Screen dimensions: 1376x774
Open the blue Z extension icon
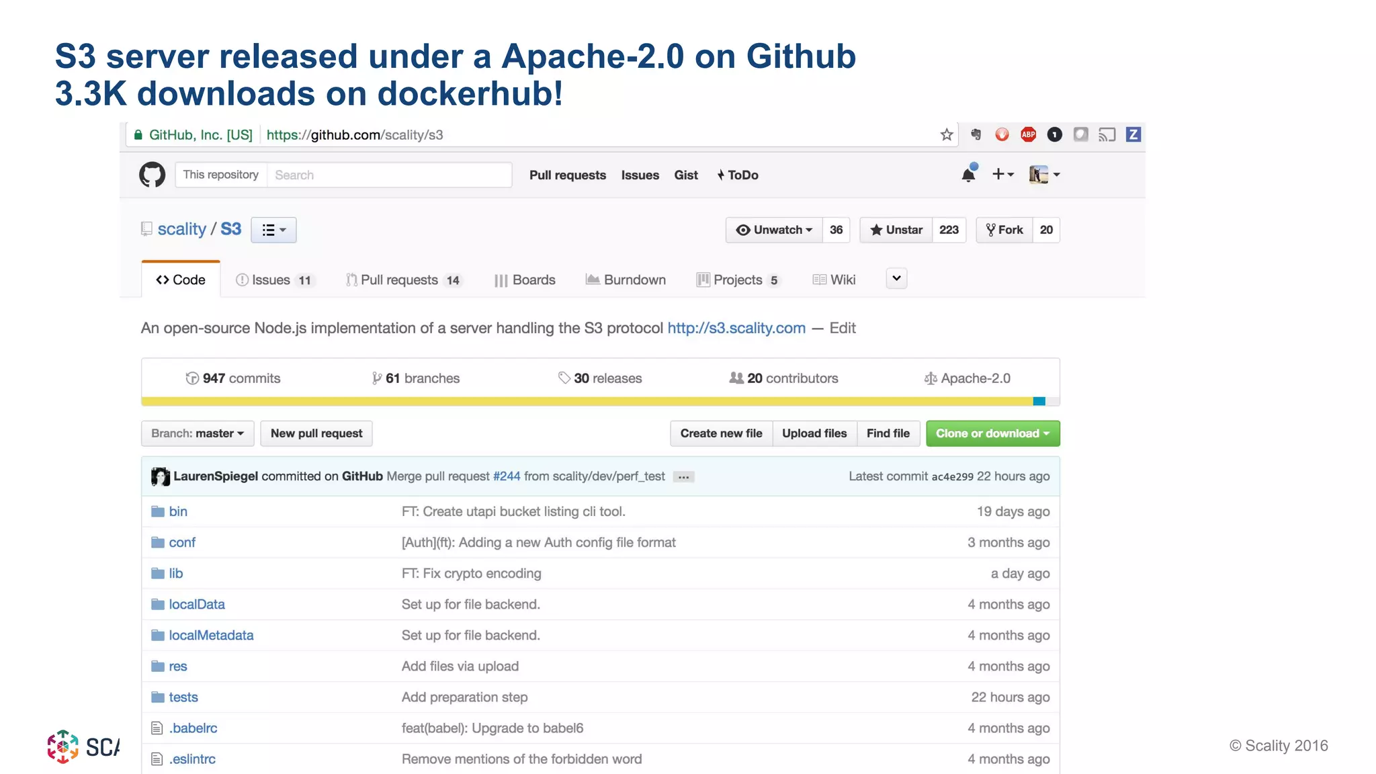pos(1133,134)
